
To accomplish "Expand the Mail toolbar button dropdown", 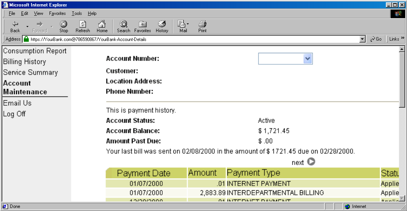I will (x=188, y=24).
